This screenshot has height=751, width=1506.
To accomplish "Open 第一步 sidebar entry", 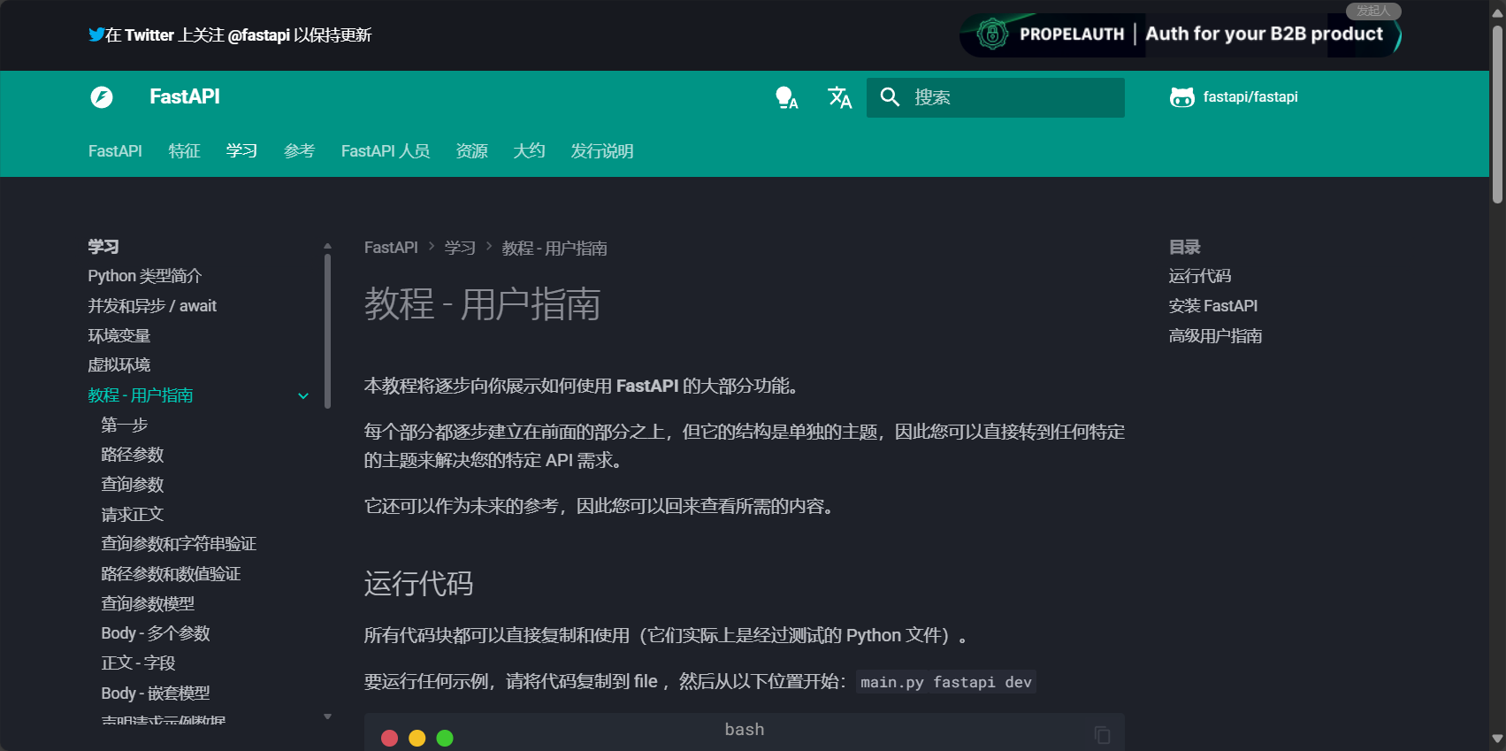I will click(125, 425).
